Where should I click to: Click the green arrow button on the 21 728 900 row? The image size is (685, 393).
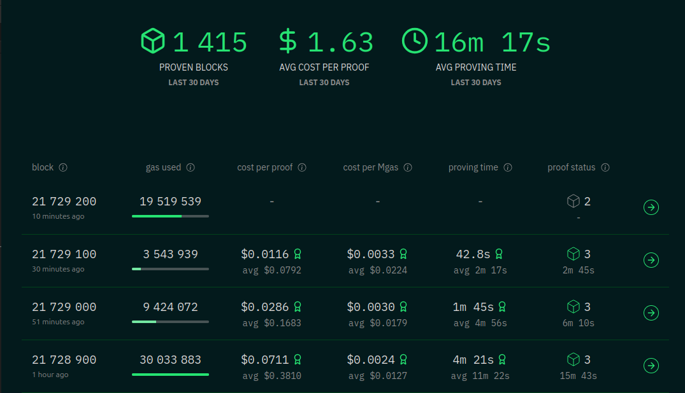(x=651, y=366)
